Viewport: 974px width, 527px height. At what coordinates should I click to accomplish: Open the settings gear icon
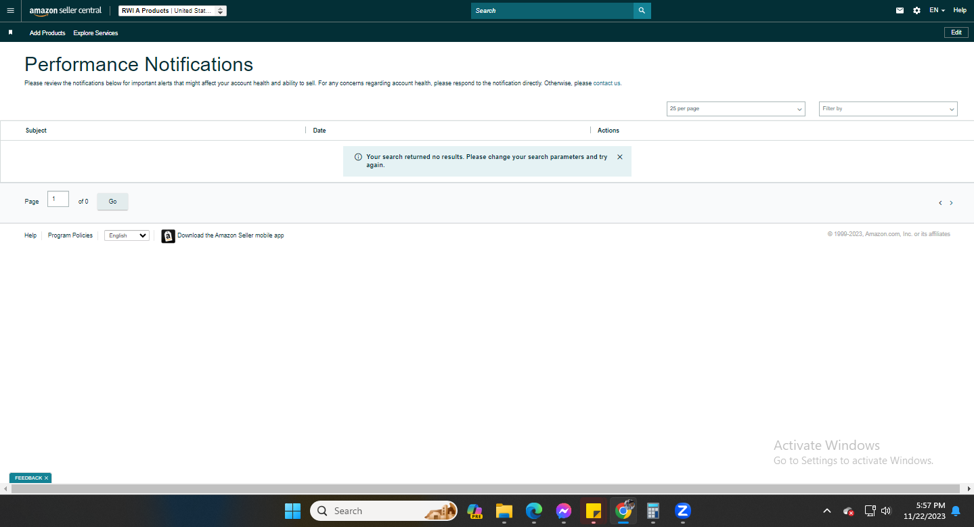point(916,11)
